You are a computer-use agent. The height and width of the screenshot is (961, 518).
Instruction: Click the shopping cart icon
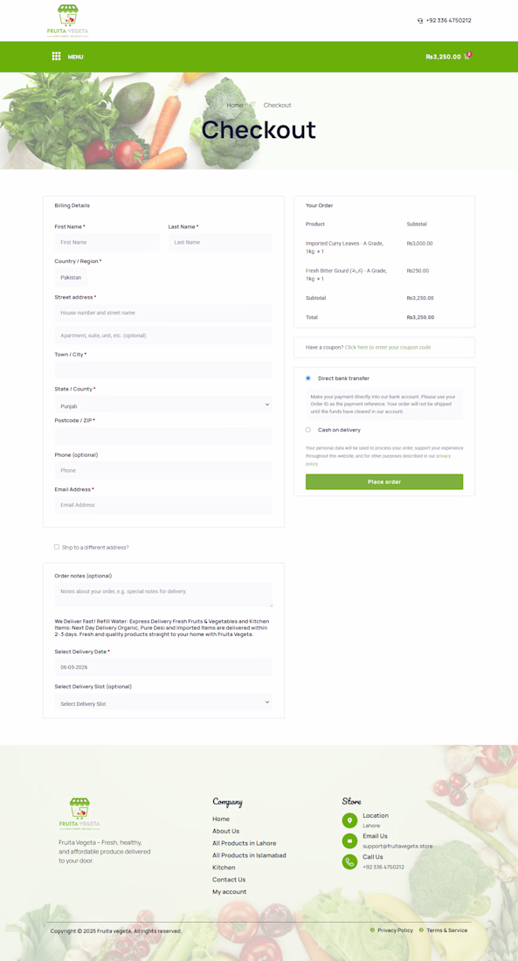[467, 57]
